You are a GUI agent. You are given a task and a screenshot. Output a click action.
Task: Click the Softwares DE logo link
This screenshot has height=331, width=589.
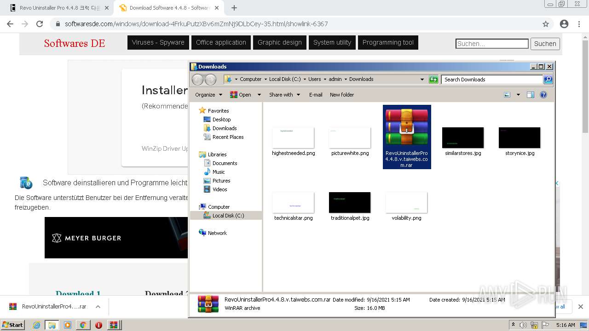pyautogui.click(x=75, y=43)
